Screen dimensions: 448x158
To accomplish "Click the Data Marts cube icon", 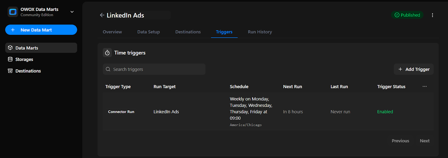I will coord(10,48).
